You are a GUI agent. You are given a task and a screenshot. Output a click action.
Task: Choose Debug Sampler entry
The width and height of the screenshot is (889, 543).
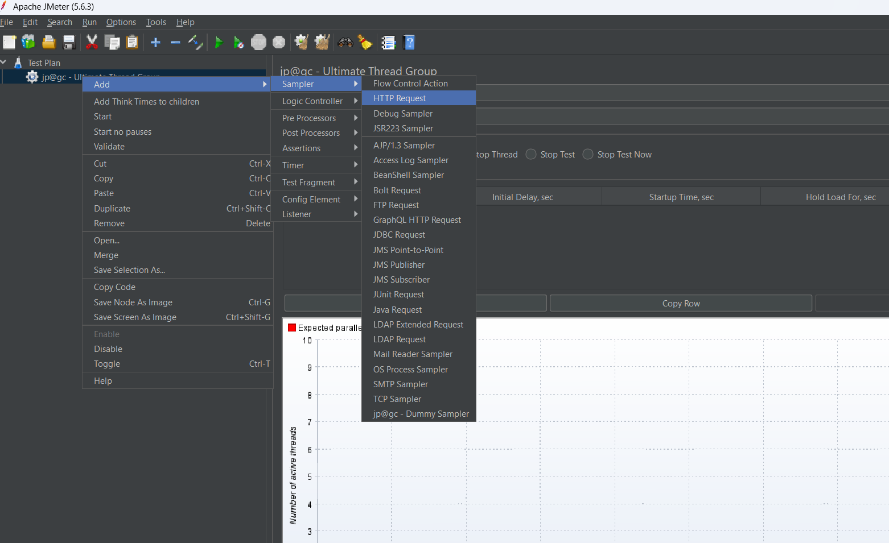[419, 113]
